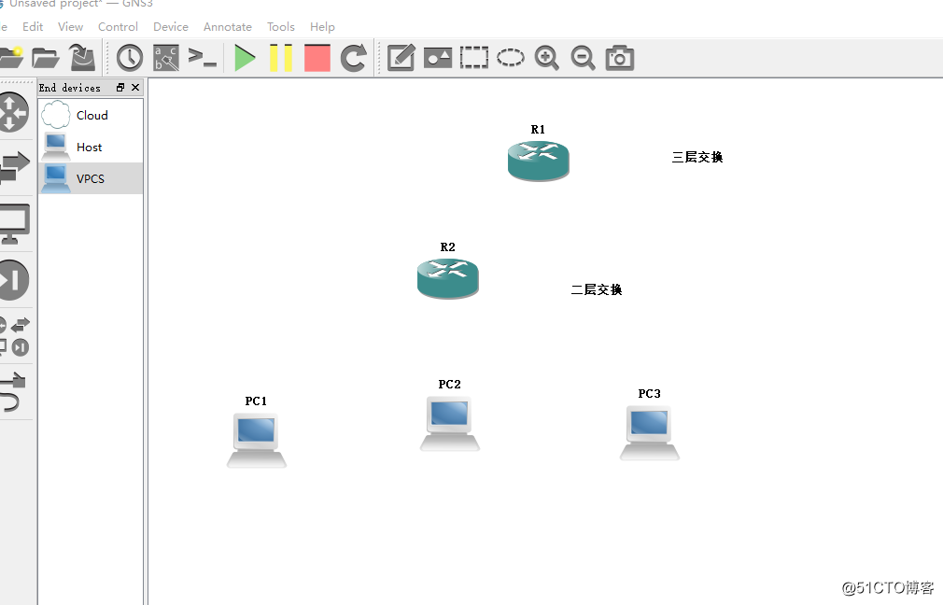
Task: Open the Tools menu
Action: pyautogui.click(x=281, y=27)
